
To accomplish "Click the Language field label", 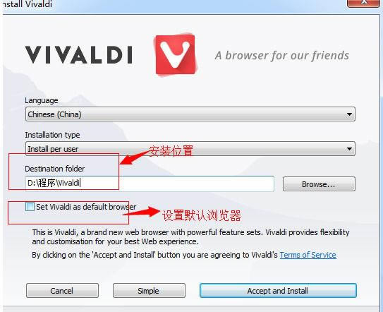I will pos(42,100).
